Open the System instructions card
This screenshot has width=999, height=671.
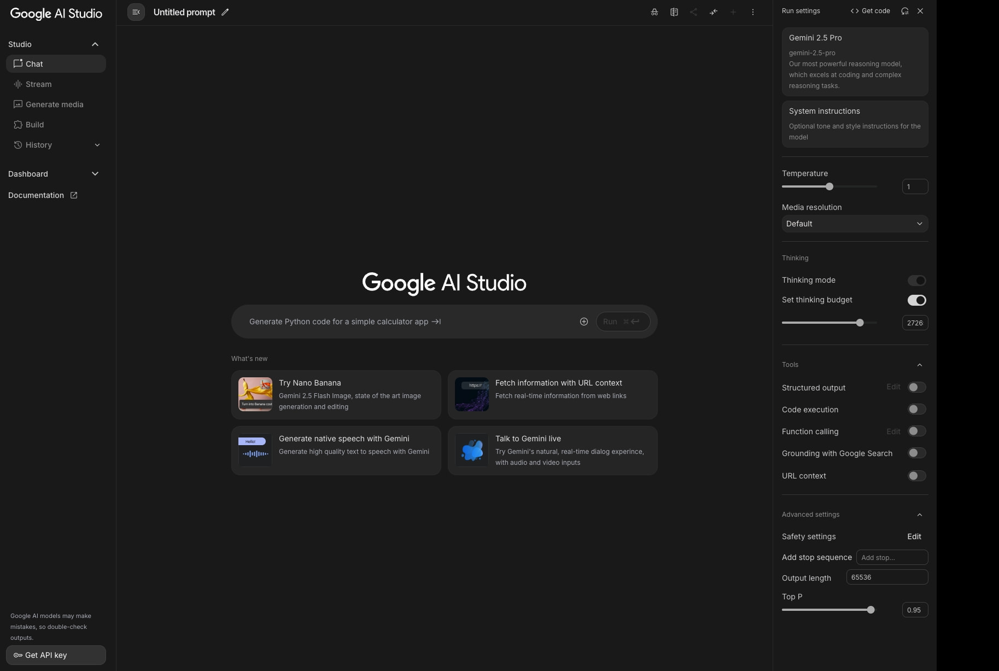pos(855,124)
